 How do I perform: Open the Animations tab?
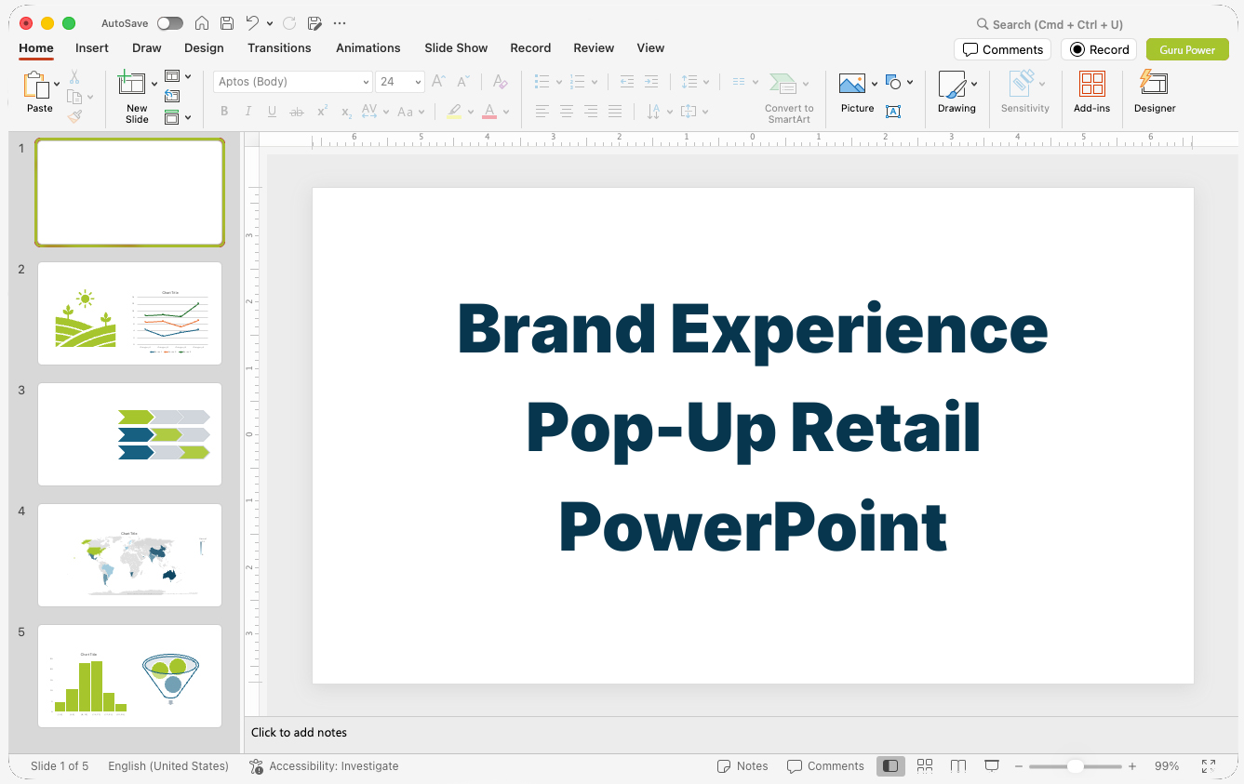(x=368, y=47)
